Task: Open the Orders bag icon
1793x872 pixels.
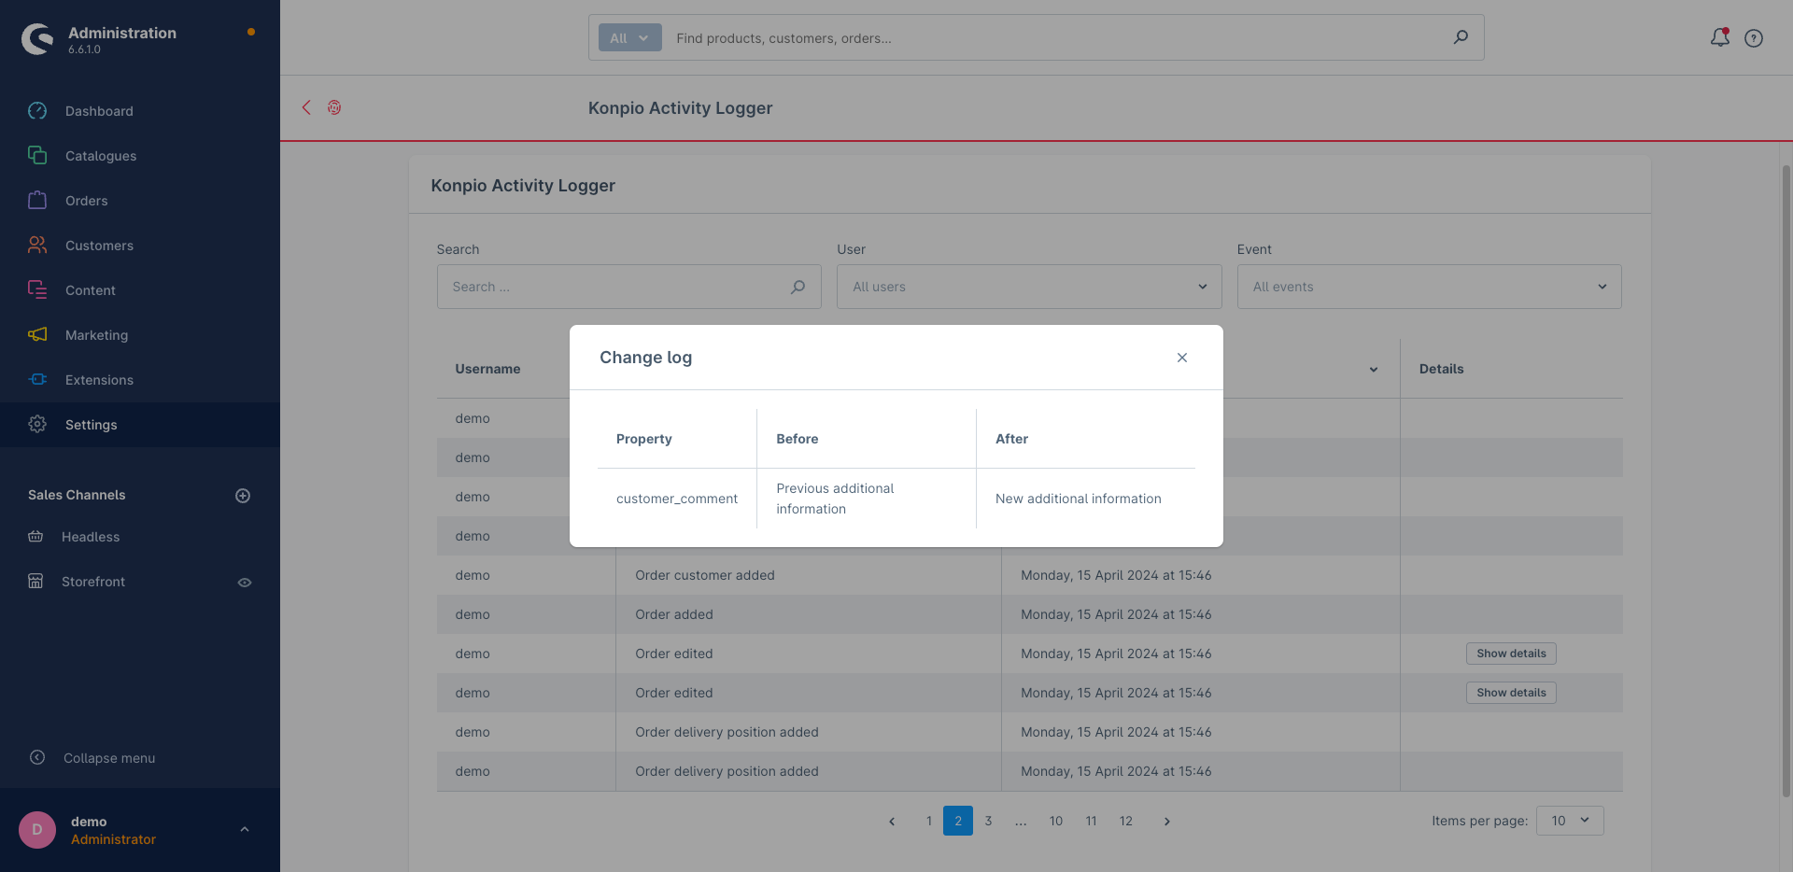Action: [x=37, y=201]
